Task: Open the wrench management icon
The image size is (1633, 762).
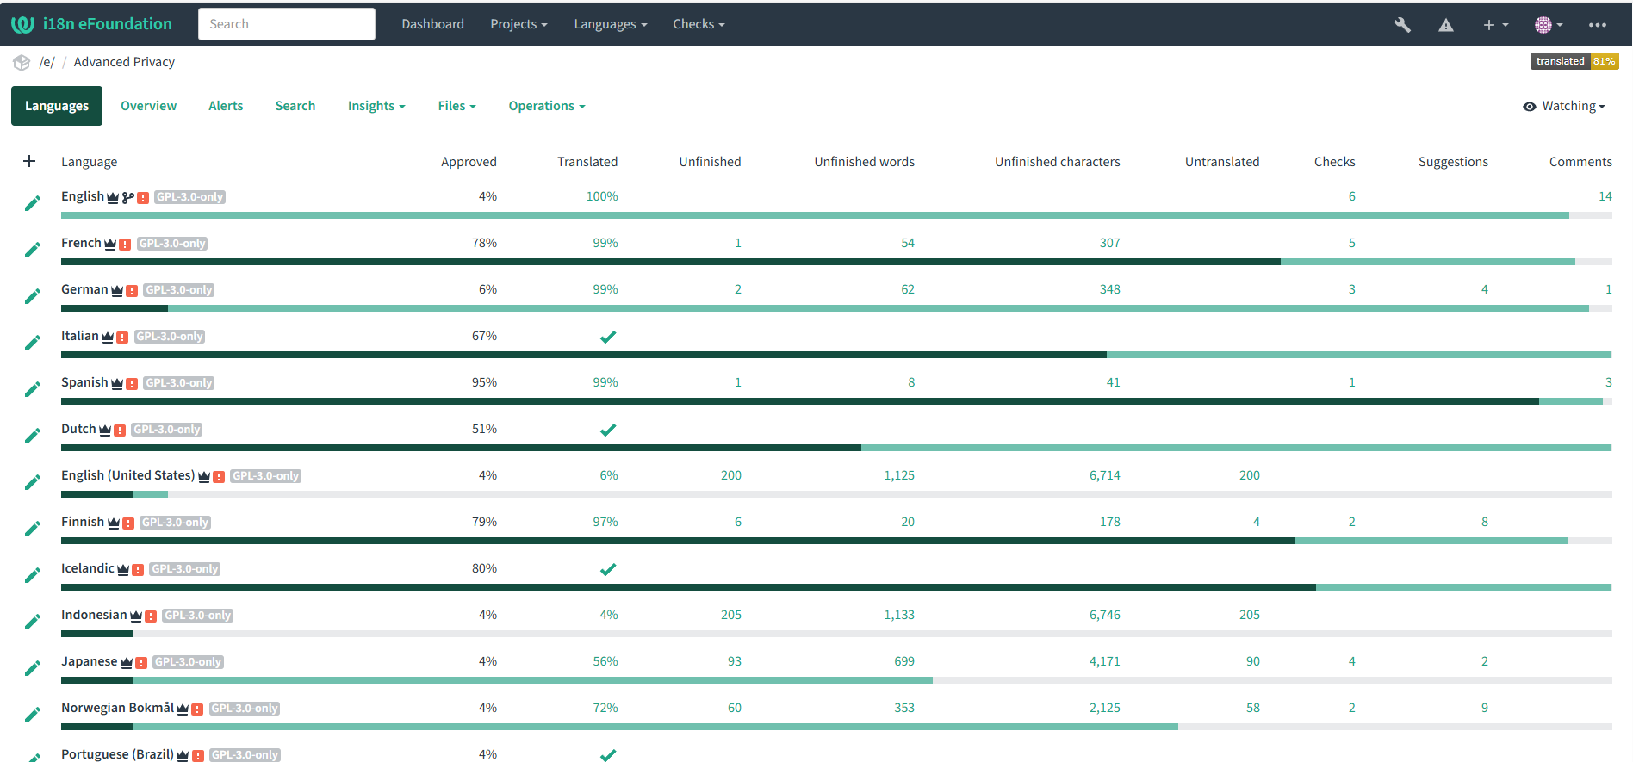Action: pos(1402,25)
